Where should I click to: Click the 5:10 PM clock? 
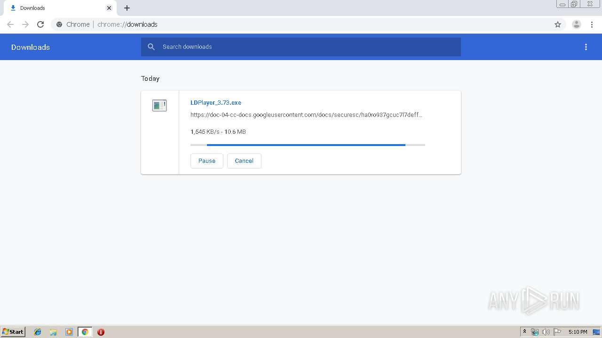578,332
